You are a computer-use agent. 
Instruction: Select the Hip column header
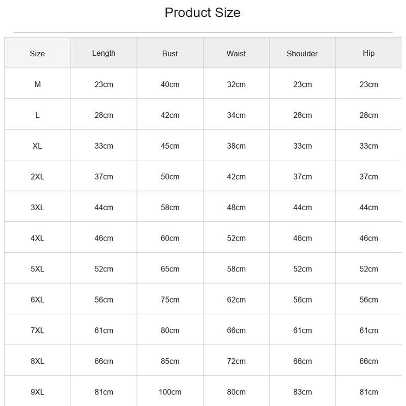coord(368,53)
